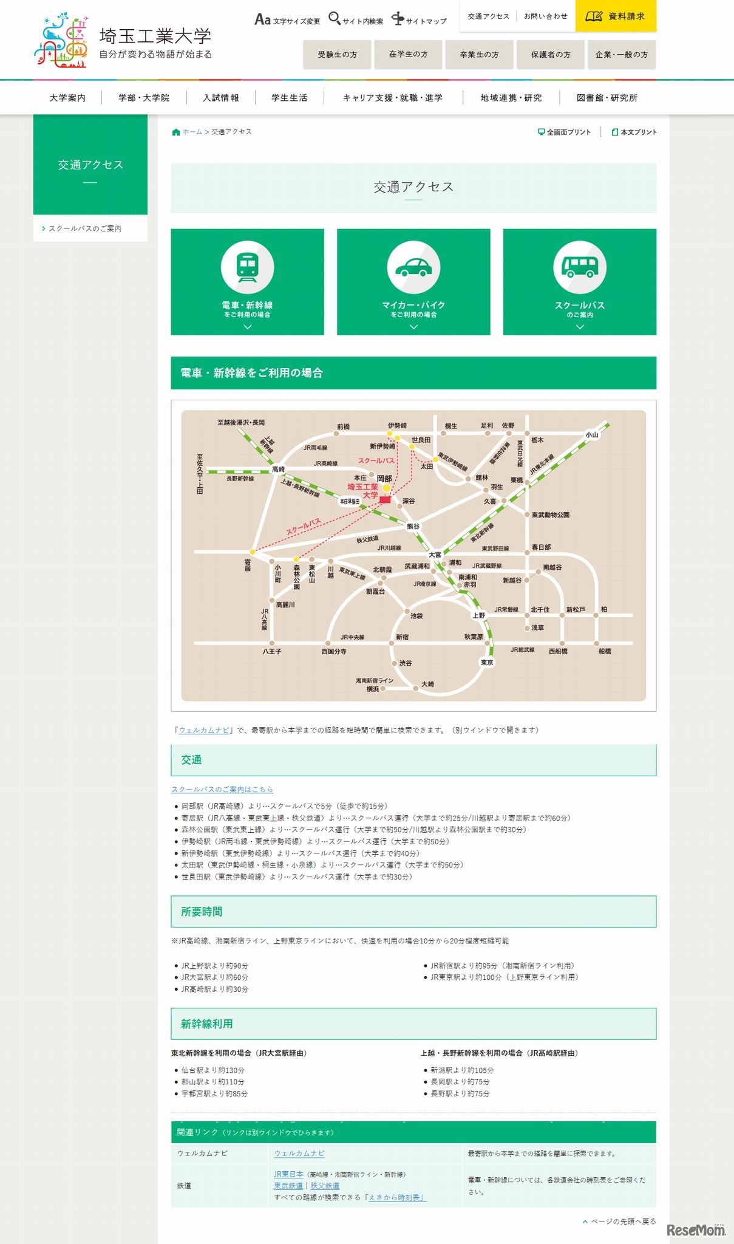Open the 学生生活 main menu item
Image resolution: width=734 pixels, height=1244 pixels.
pyautogui.click(x=290, y=98)
